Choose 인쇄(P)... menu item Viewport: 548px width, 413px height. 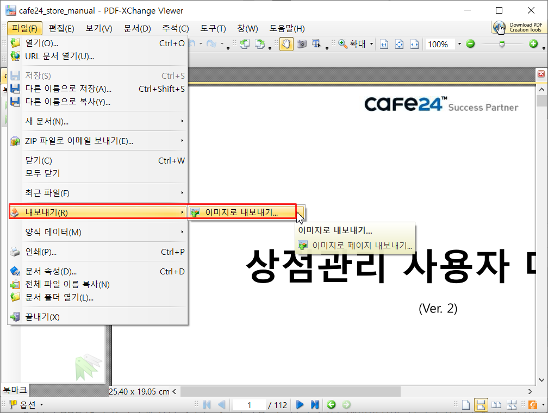[98, 252]
